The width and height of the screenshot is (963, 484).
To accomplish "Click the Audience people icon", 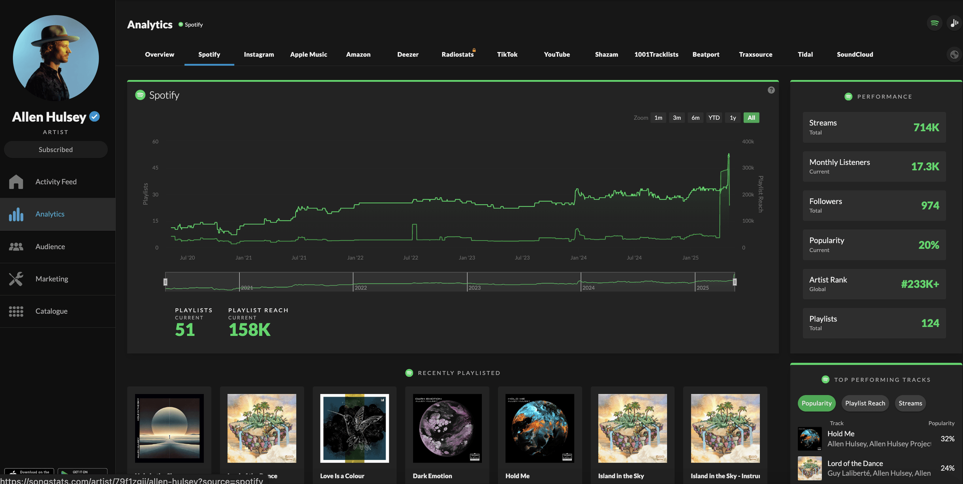I will pos(16,247).
